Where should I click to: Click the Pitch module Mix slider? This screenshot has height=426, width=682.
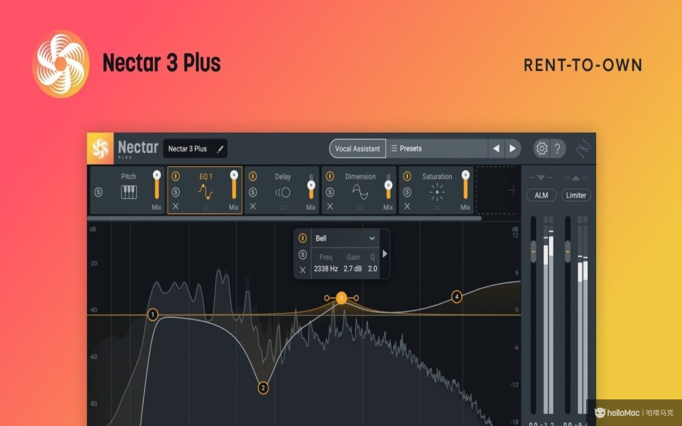157,185
